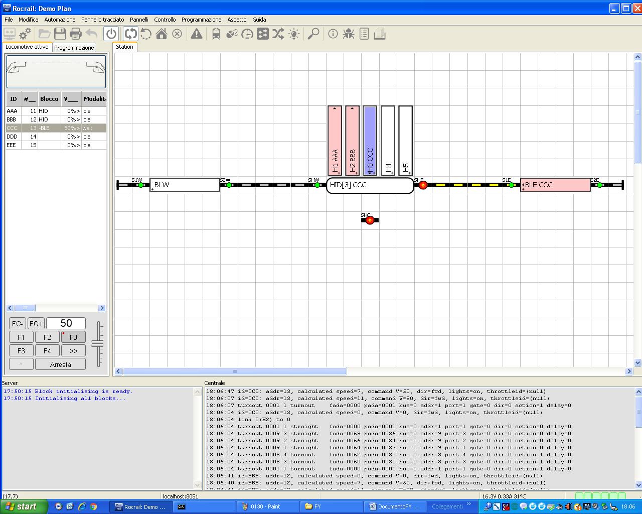This screenshot has height=514, width=642.
Task: Click the >> direction button
Action: click(73, 351)
